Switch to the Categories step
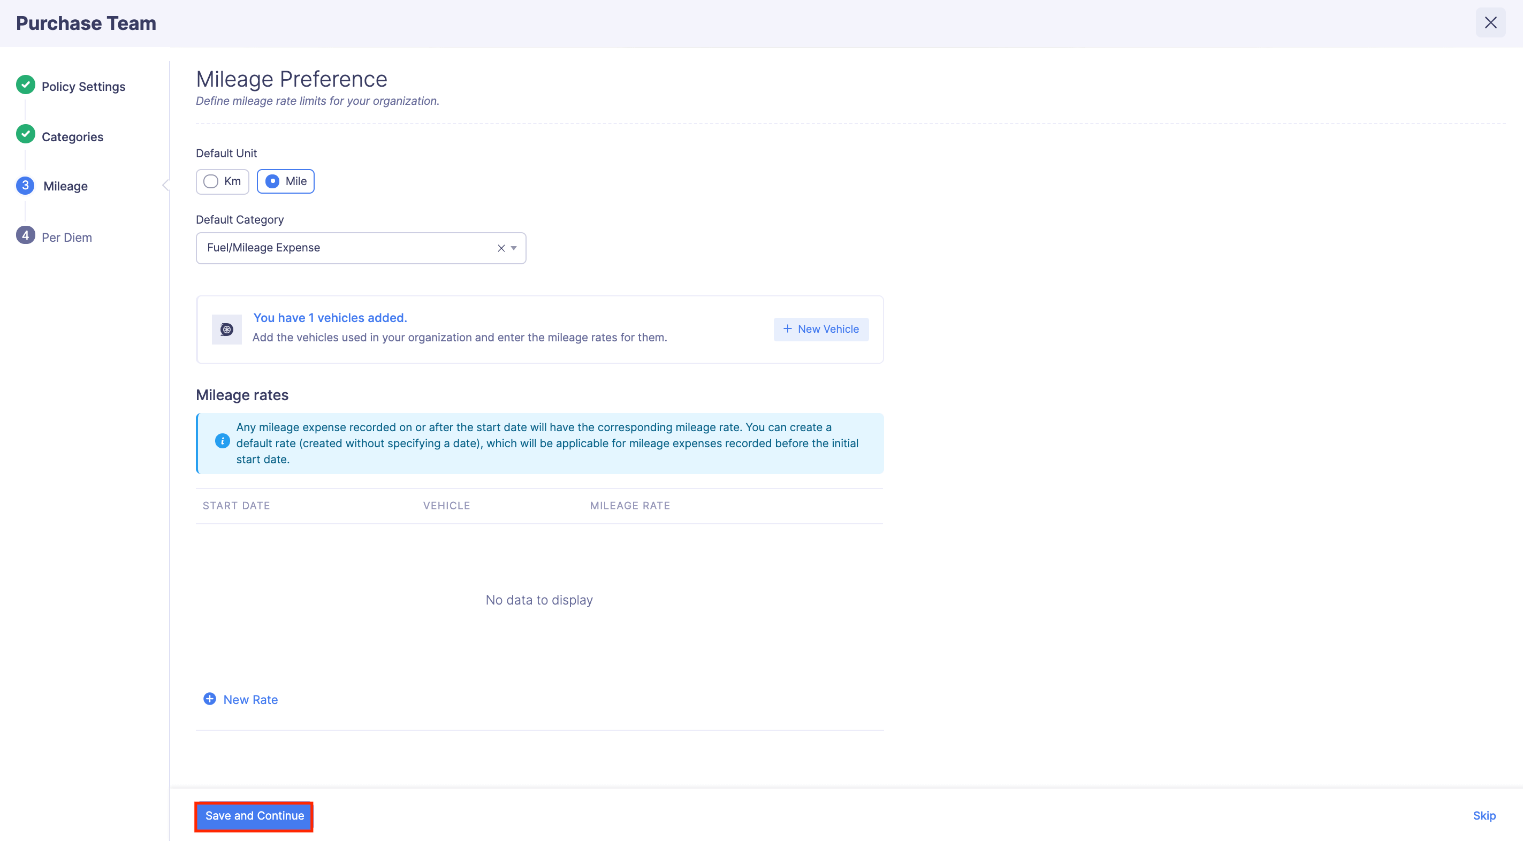Screen dimensions: 1523x841 [x=72, y=137]
